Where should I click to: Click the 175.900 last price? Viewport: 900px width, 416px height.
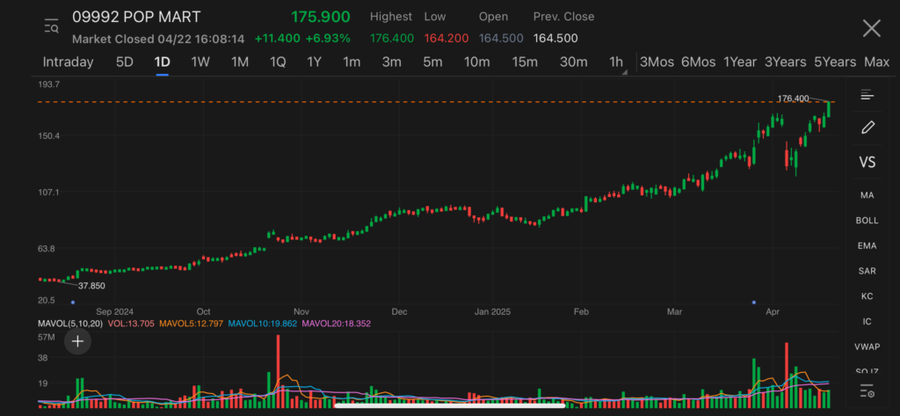[321, 17]
